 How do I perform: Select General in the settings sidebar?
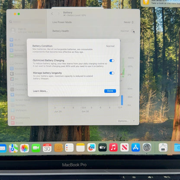[x=17, y=63]
